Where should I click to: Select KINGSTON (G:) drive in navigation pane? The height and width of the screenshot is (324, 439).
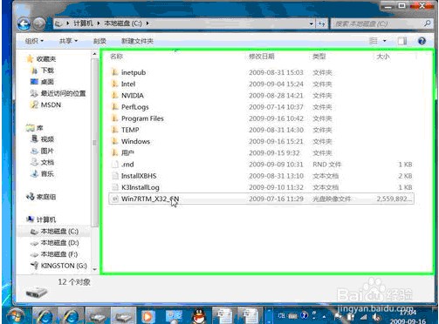pos(64,266)
